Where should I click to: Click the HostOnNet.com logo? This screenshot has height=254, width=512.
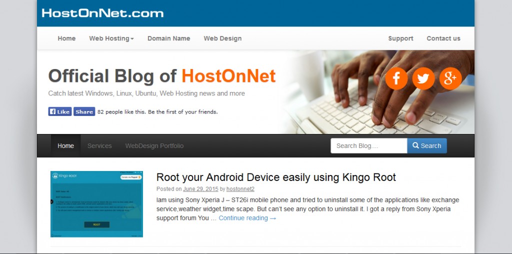(x=102, y=13)
